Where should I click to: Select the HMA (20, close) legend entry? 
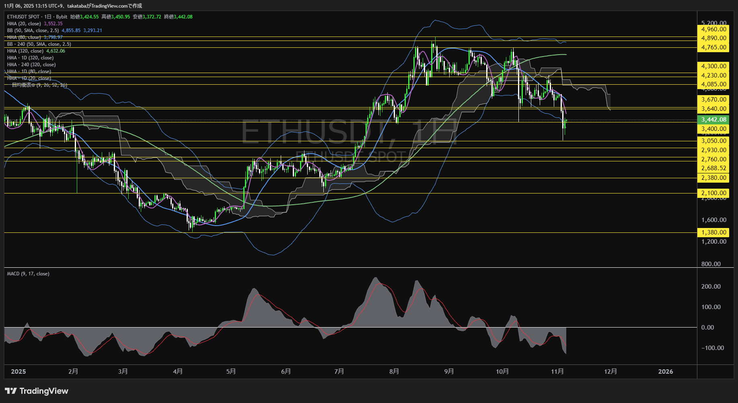click(24, 24)
